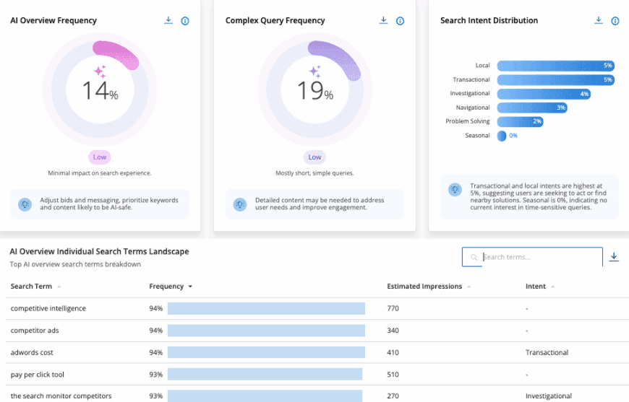Sort table by Estimated Impressions column
The width and height of the screenshot is (629, 402).
(429, 287)
